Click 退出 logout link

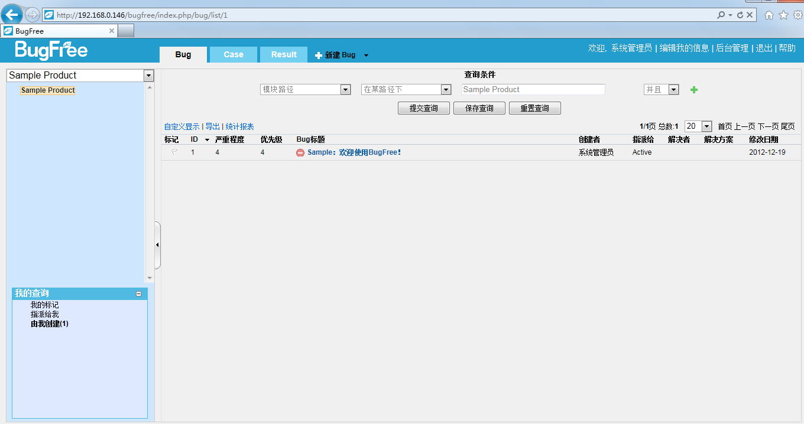pyautogui.click(x=764, y=48)
